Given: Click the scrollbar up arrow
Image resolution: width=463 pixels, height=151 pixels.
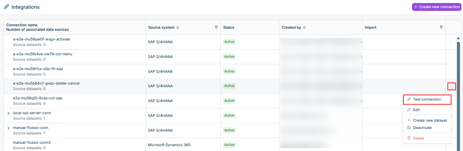Looking at the screenshot, I should coord(458,38).
